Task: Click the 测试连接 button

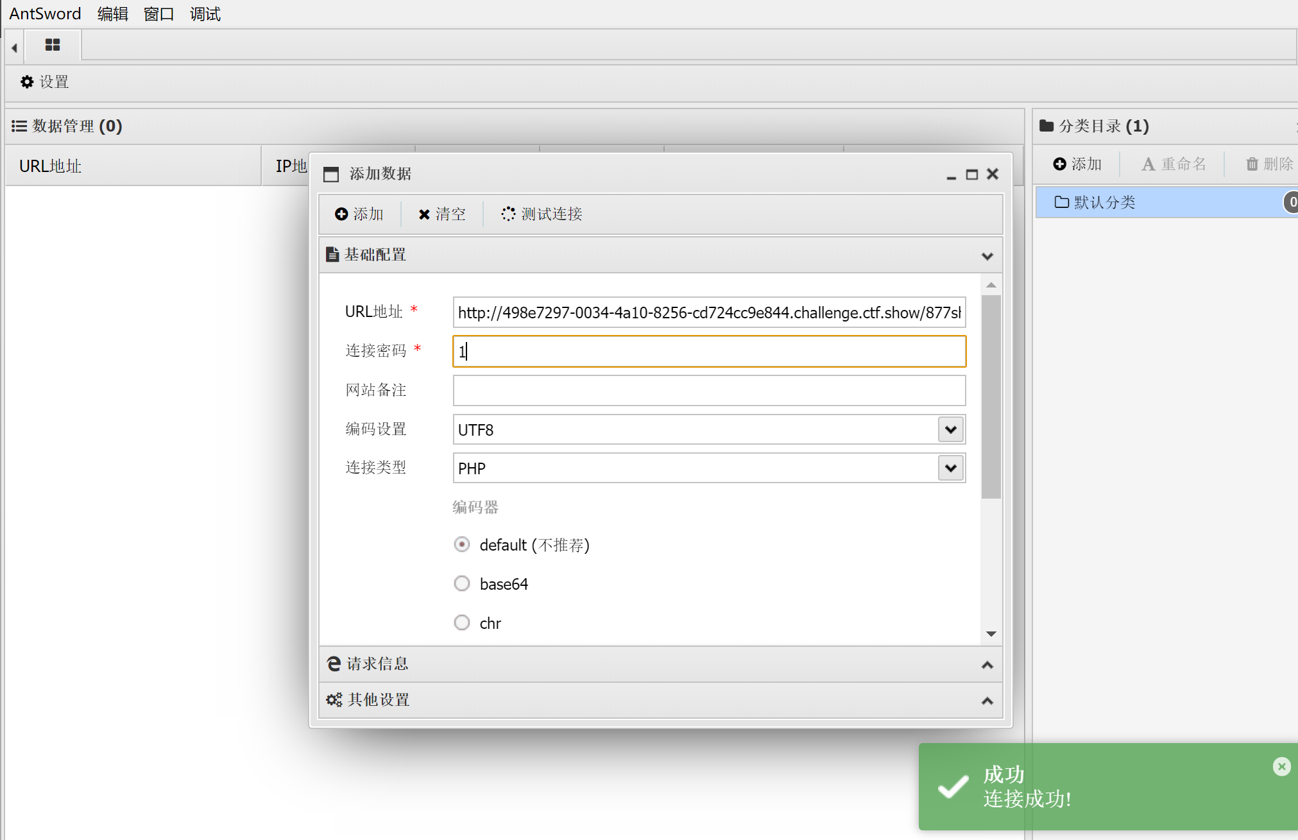Action: coord(542,214)
